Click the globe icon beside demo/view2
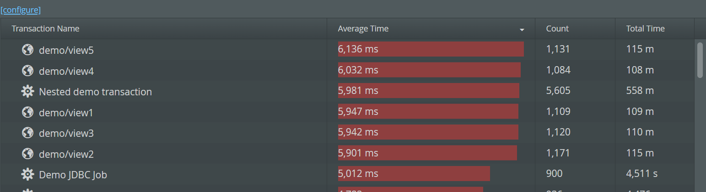 27,154
